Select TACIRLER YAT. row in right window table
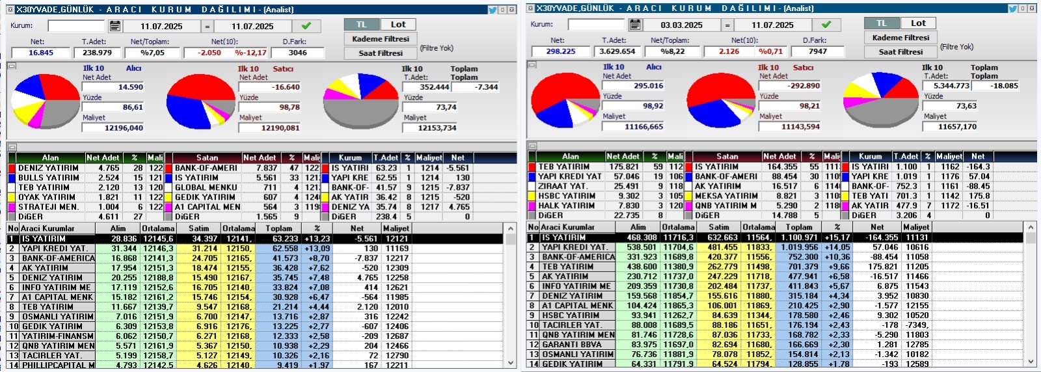The height and width of the screenshot is (372, 1041). coord(776,325)
